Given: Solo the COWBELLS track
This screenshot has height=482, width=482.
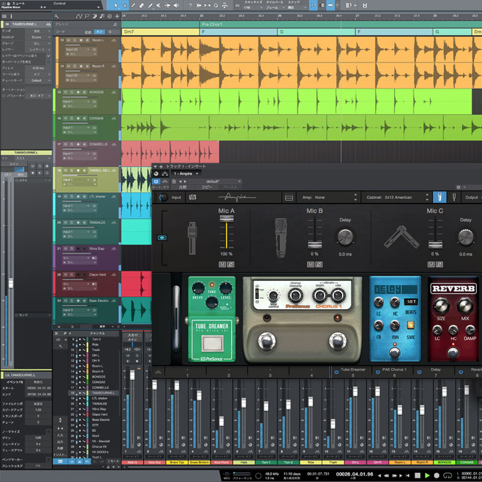Looking at the screenshot, I should point(71,145).
